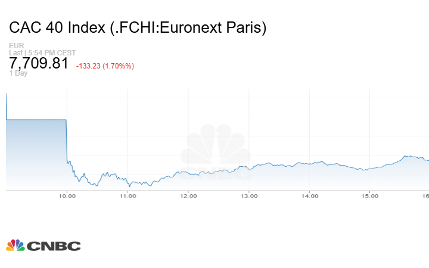Click the sharp vertical drop at 10:00
Viewport: 429px width, 268px height.
pyautogui.click(x=66, y=140)
